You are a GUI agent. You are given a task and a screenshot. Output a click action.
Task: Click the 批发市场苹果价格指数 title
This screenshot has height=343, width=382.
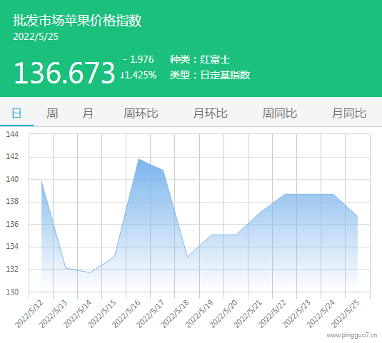click(77, 20)
